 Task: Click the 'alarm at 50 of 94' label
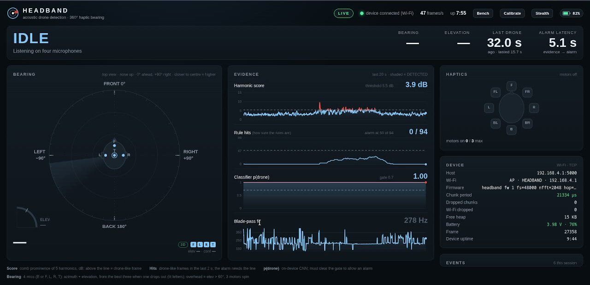pos(379,133)
